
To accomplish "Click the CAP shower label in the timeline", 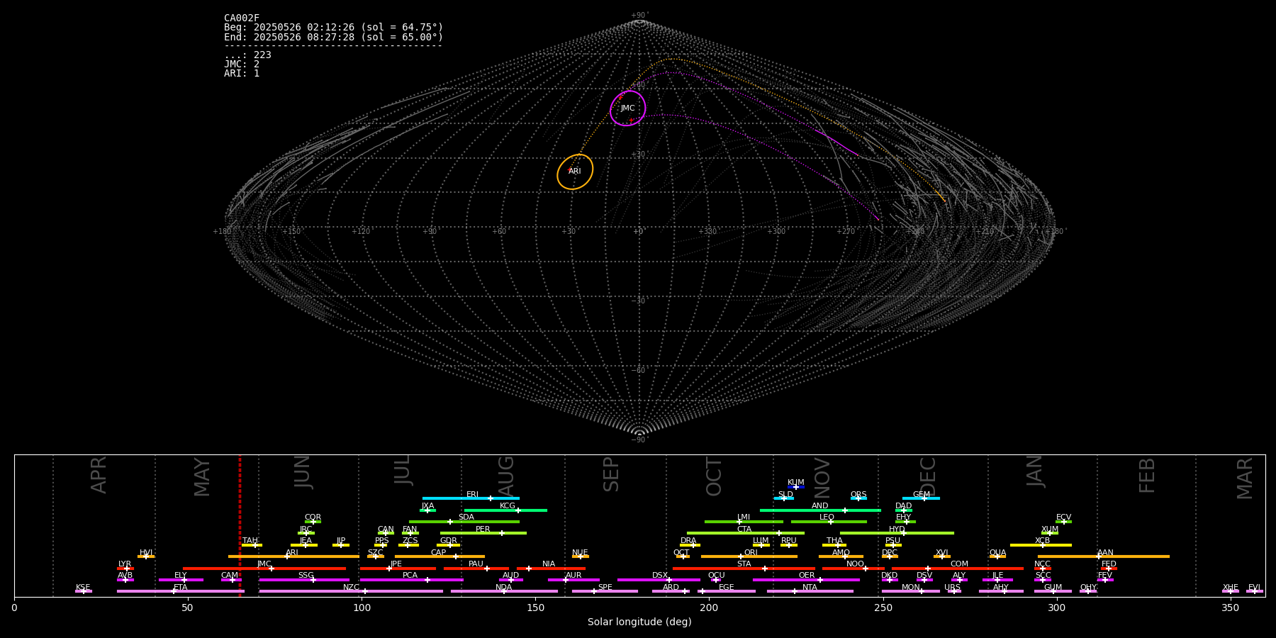I will tap(439, 553).
